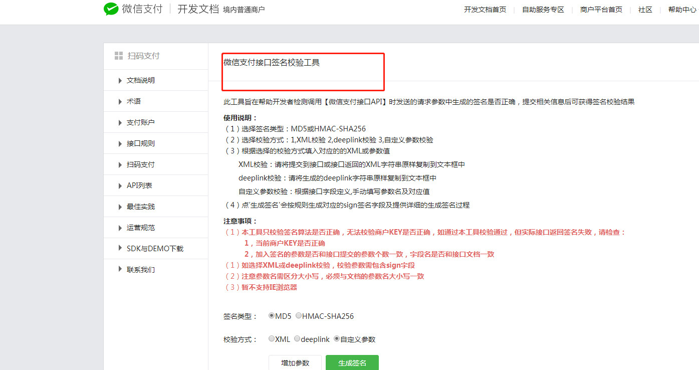Image resolution: width=699 pixels, height=370 pixels.
Task: Click the 签名类型 label
Action: coord(241,316)
